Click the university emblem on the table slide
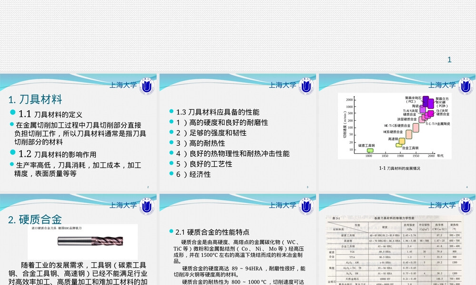Viewport: 476px width, 285px height. coord(466,206)
